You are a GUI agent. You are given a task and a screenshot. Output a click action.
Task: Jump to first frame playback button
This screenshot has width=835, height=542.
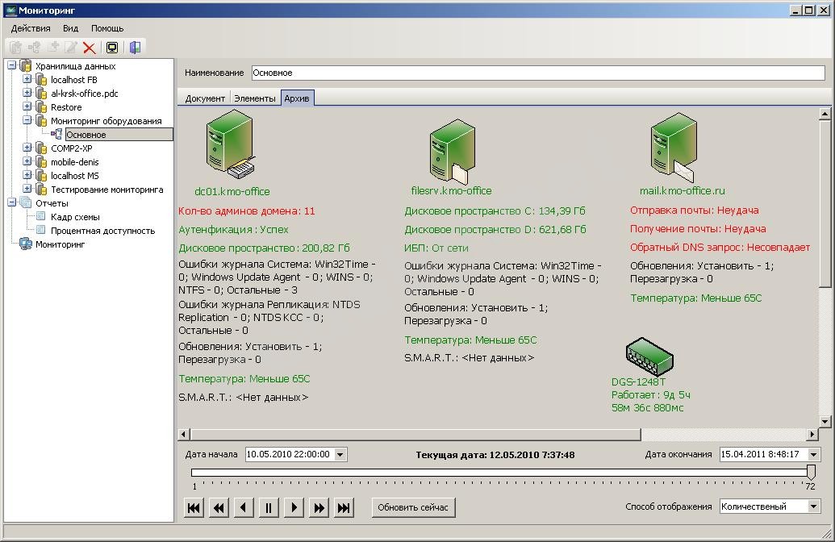194,507
